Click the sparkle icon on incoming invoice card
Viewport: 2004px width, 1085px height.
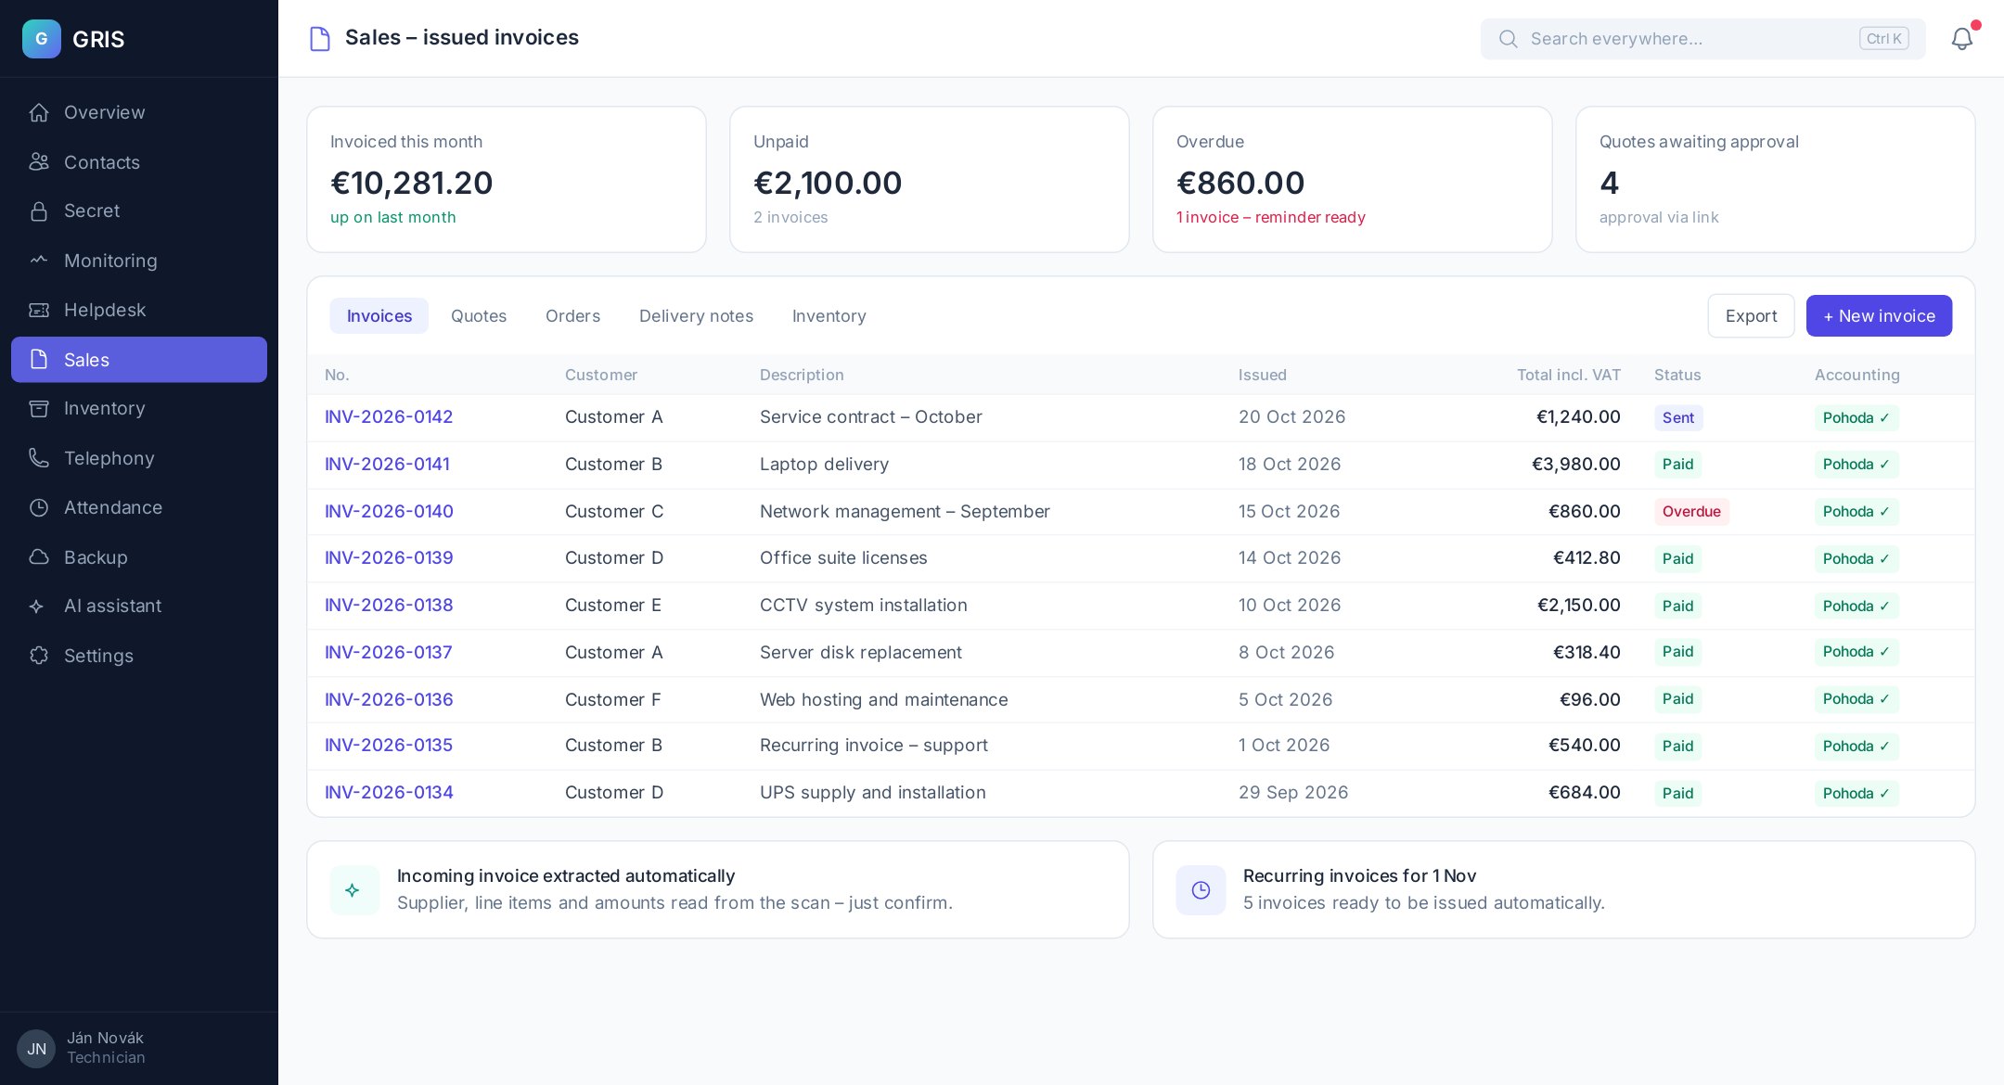[353, 890]
